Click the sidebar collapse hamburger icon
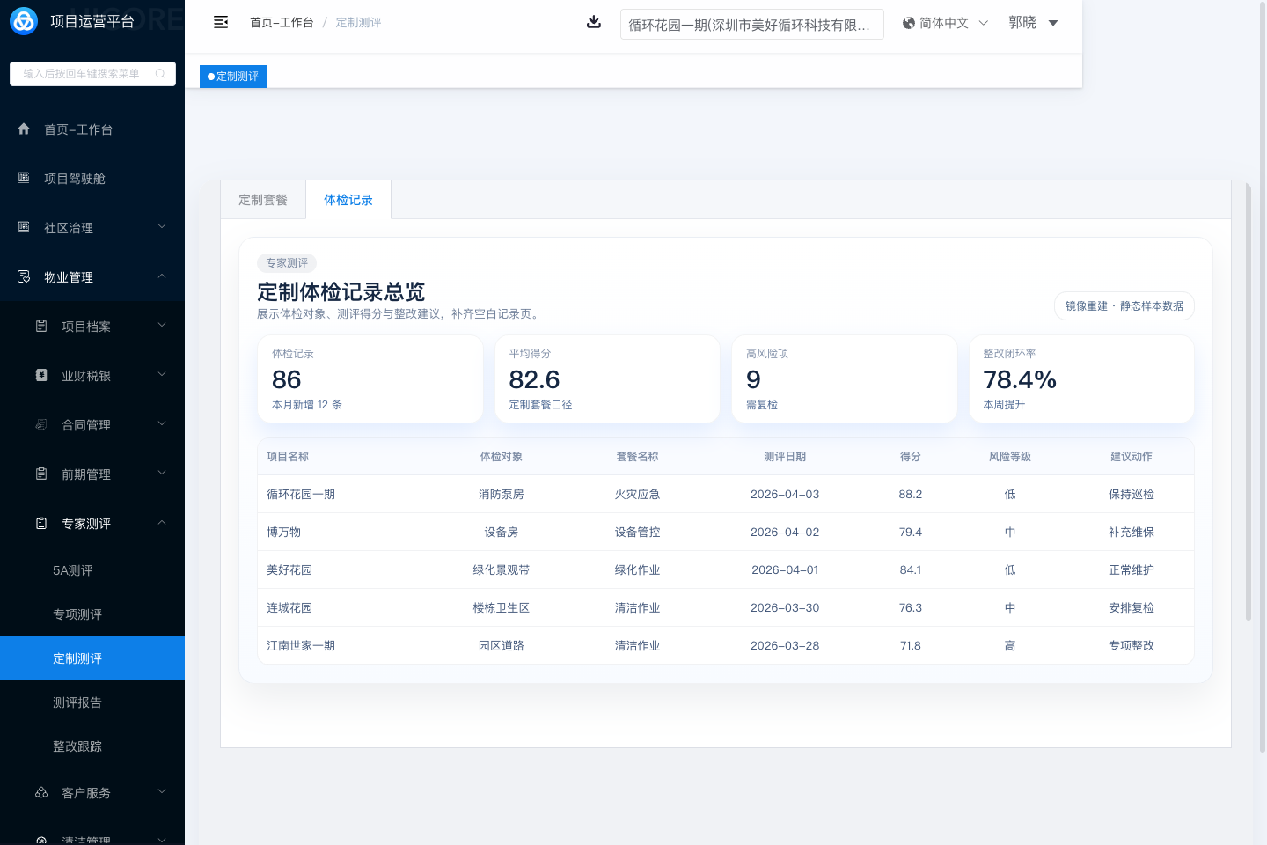The width and height of the screenshot is (1267, 845). 221,22
